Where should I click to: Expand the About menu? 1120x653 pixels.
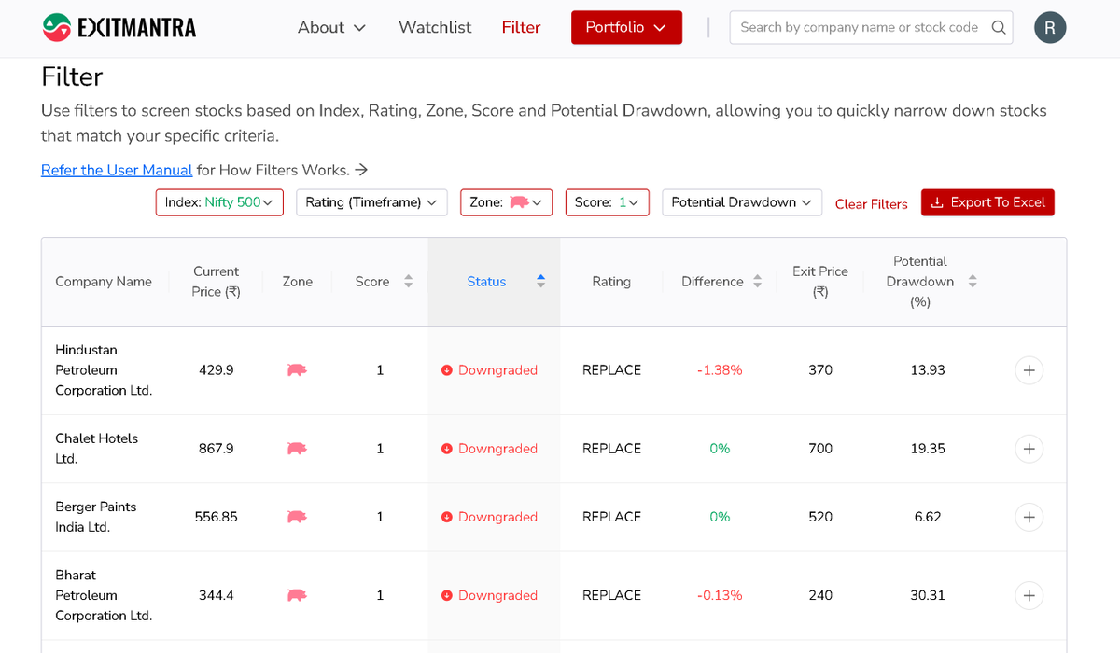pyautogui.click(x=331, y=27)
